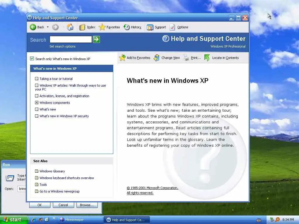Click the Run dialog program icon

tap(10, 178)
